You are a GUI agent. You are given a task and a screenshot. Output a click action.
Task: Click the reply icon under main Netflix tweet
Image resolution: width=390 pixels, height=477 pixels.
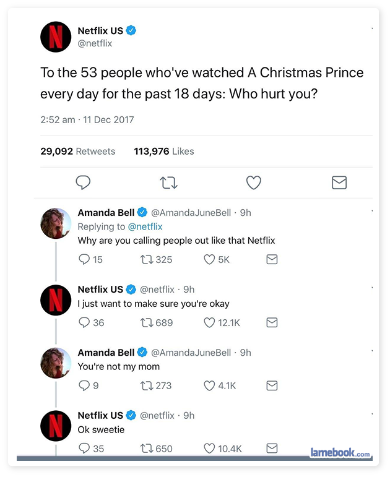(x=83, y=183)
